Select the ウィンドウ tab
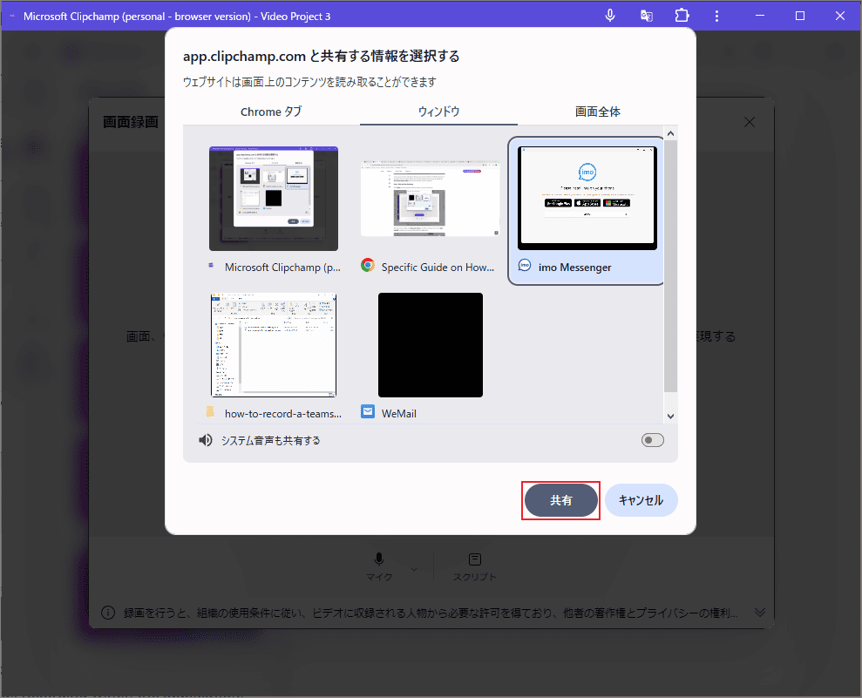The height and width of the screenshot is (698, 862). pos(438,112)
